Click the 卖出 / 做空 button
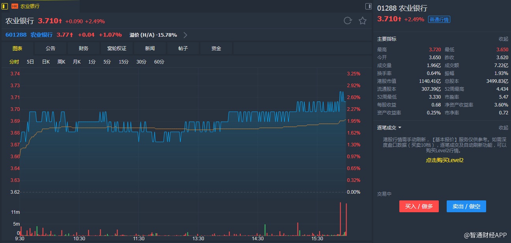511x243 pixels. (466, 206)
